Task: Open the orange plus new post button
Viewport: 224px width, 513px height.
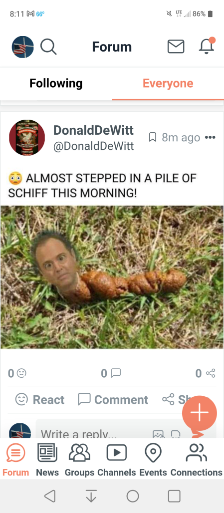Action: (x=199, y=413)
